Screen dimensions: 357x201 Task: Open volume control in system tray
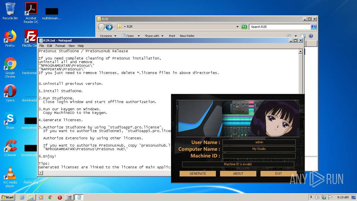317,197
